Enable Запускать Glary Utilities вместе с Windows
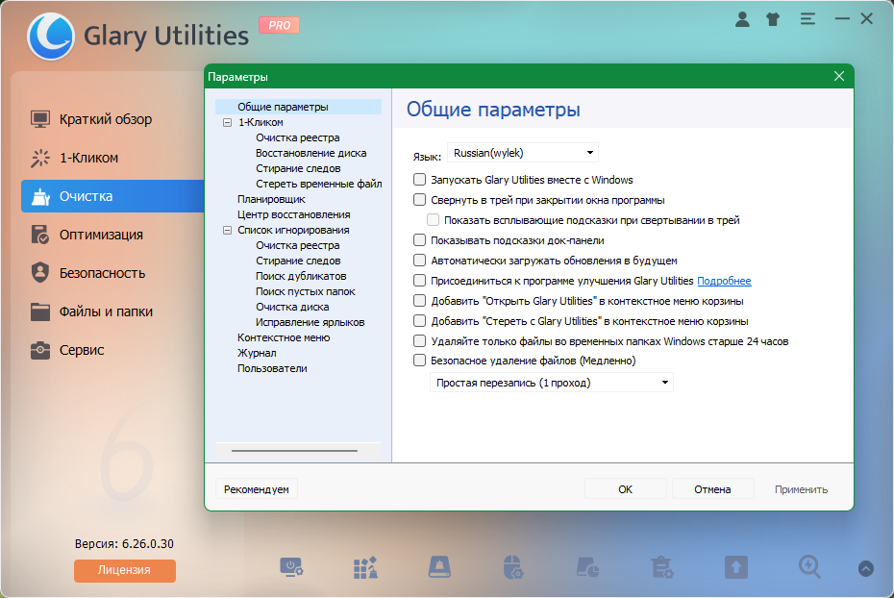894x598 pixels. coord(420,180)
